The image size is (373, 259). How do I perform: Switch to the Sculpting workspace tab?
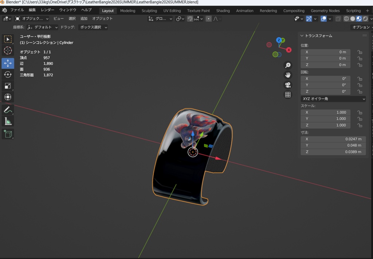pyautogui.click(x=149, y=11)
